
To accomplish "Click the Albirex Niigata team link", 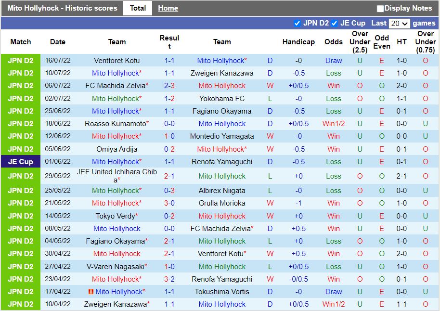I will [223, 190].
